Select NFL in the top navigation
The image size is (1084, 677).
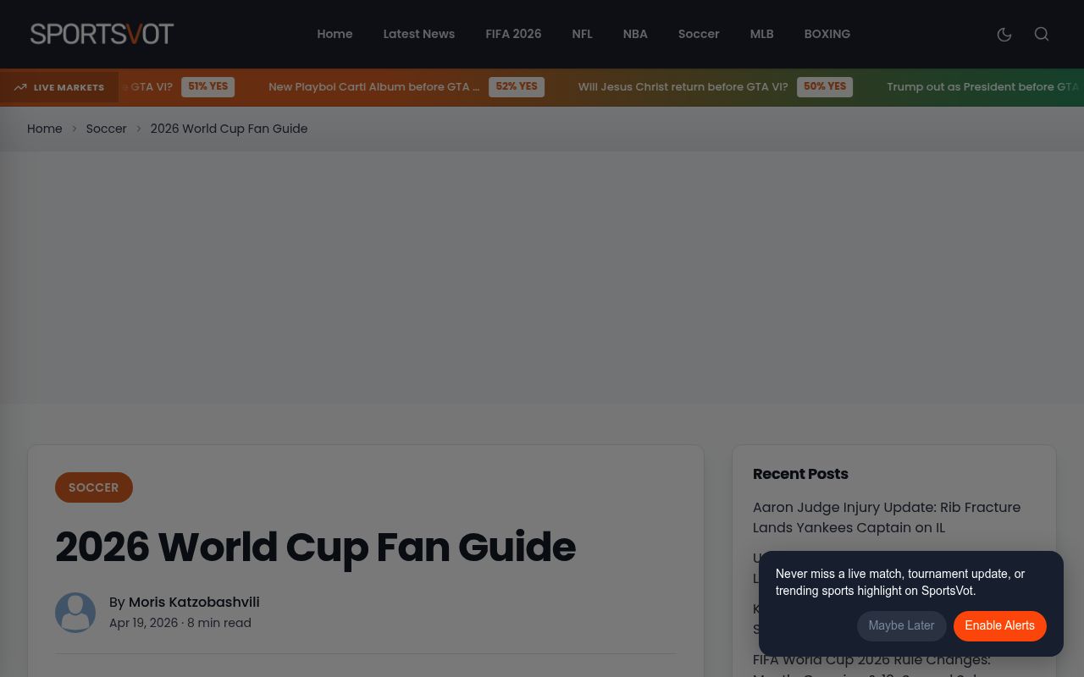[x=582, y=34]
